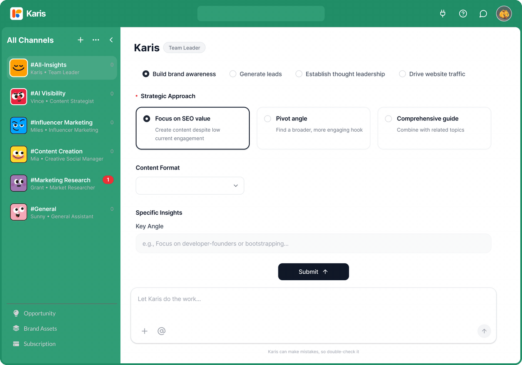The height and width of the screenshot is (365, 522).
Task: Click the Key Angle input field
Action: pyautogui.click(x=314, y=243)
